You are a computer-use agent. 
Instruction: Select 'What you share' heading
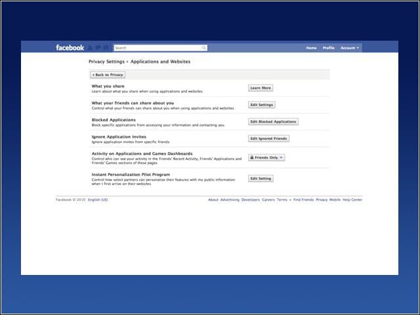click(108, 86)
